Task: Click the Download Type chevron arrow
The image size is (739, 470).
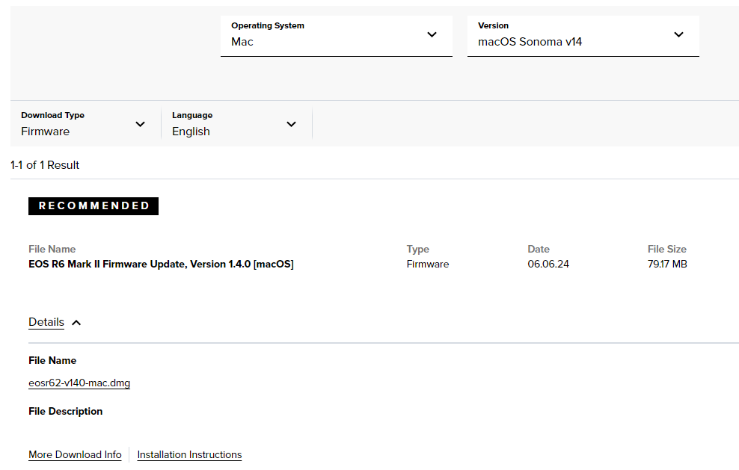Action: pos(140,124)
